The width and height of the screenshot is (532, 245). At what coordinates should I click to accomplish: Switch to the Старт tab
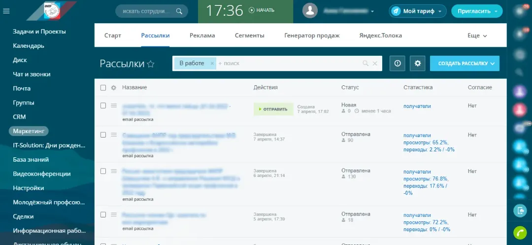click(113, 35)
